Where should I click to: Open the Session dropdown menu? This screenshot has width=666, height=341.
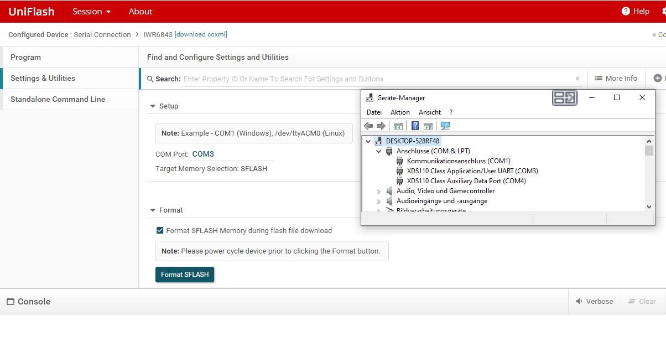[x=91, y=12]
